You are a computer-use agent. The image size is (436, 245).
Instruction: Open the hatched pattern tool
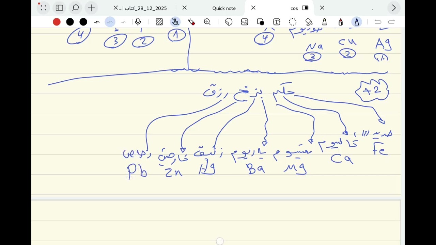click(x=159, y=22)
